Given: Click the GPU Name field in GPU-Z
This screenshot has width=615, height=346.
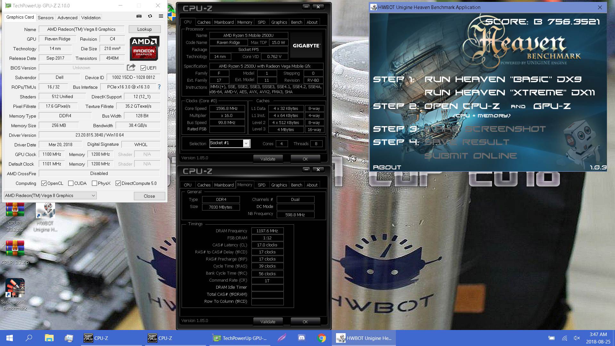Looking at the screenshot, I should (x=81, y=29).
